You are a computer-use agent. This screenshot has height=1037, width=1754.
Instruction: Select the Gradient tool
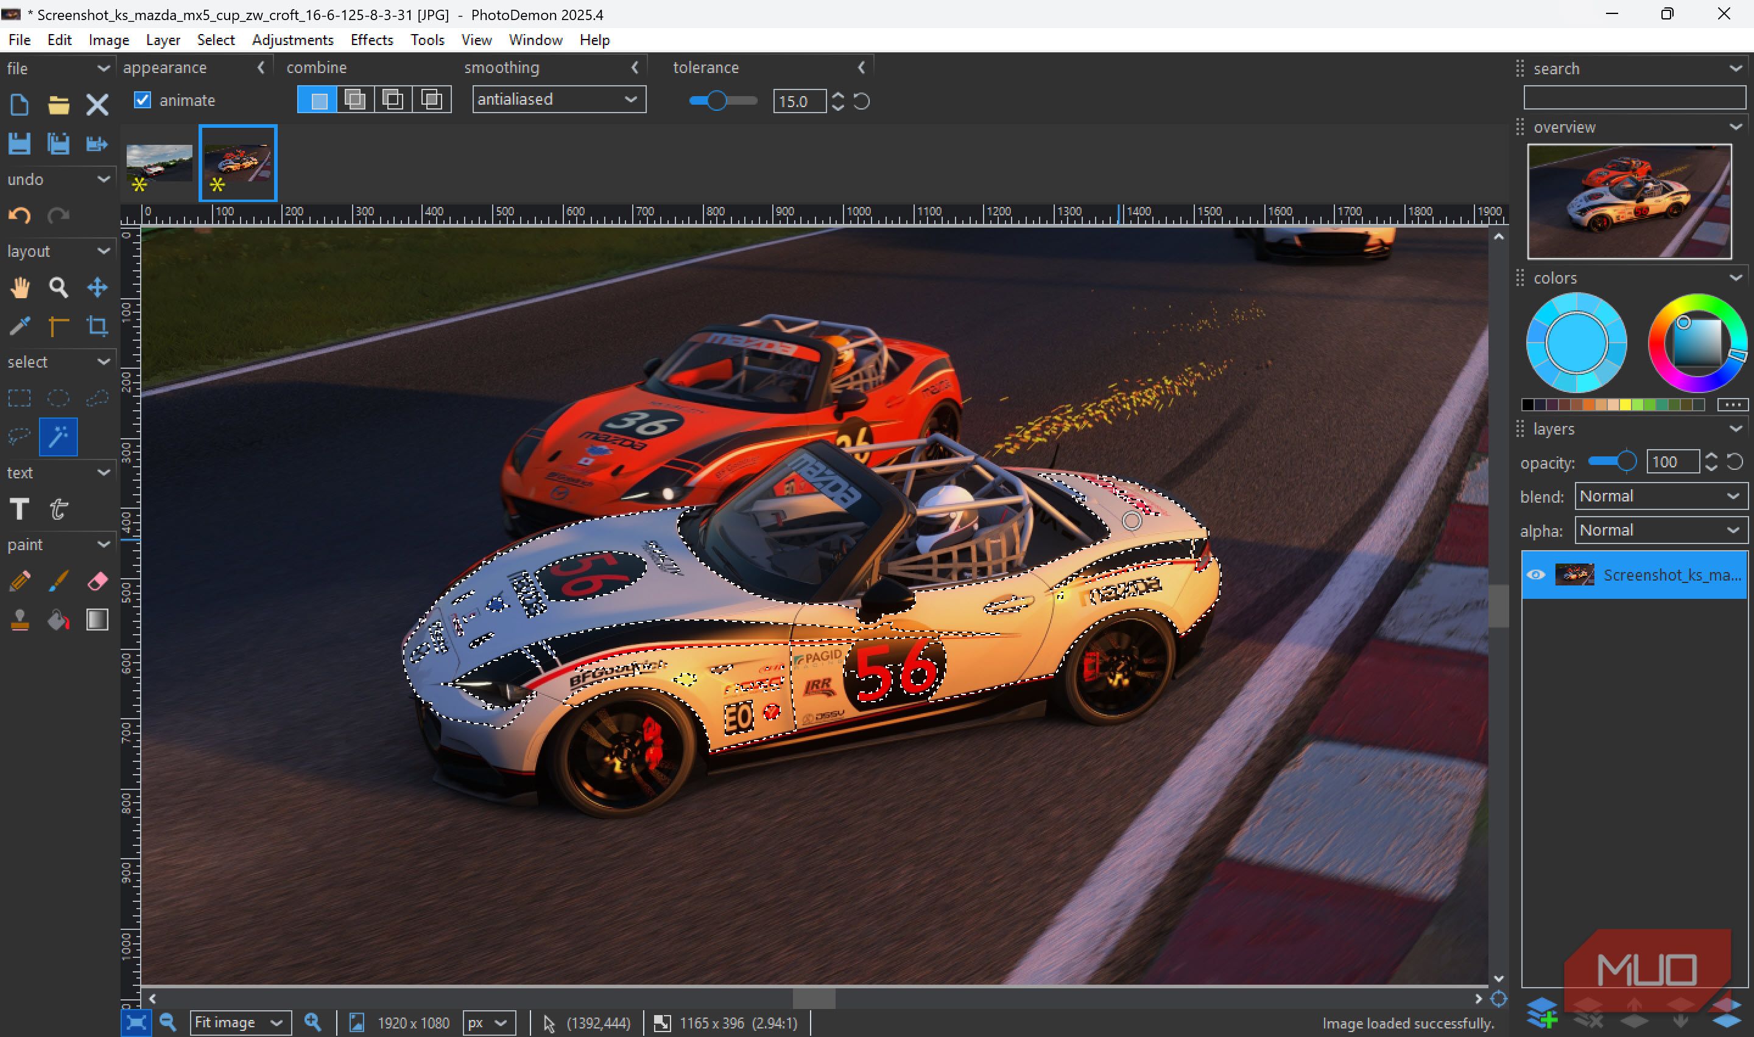(96, 620)
